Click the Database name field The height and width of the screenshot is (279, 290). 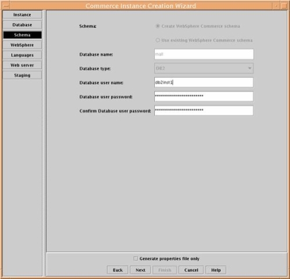(204, 54)
